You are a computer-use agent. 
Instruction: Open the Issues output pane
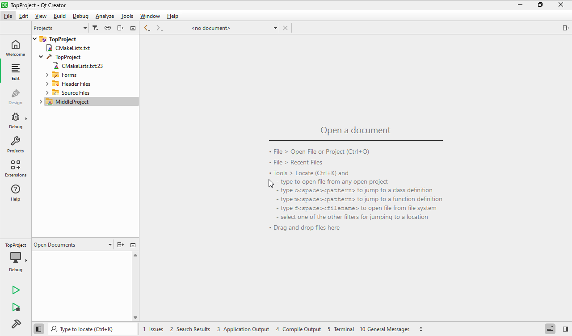tap(153, 329)
